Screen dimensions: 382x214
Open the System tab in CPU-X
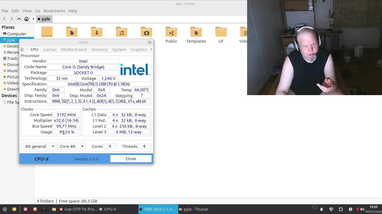tap(119, 49)
